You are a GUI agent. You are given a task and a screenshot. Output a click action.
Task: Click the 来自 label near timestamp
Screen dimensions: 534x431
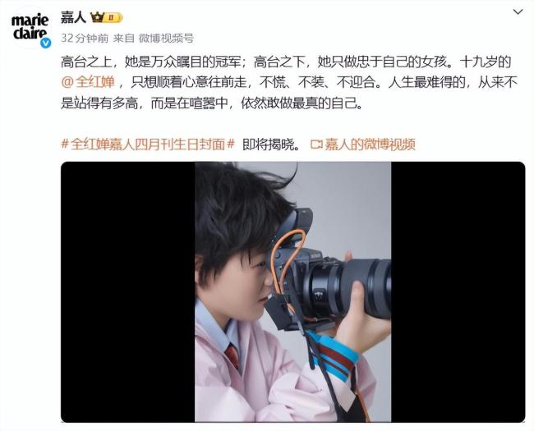123,39
